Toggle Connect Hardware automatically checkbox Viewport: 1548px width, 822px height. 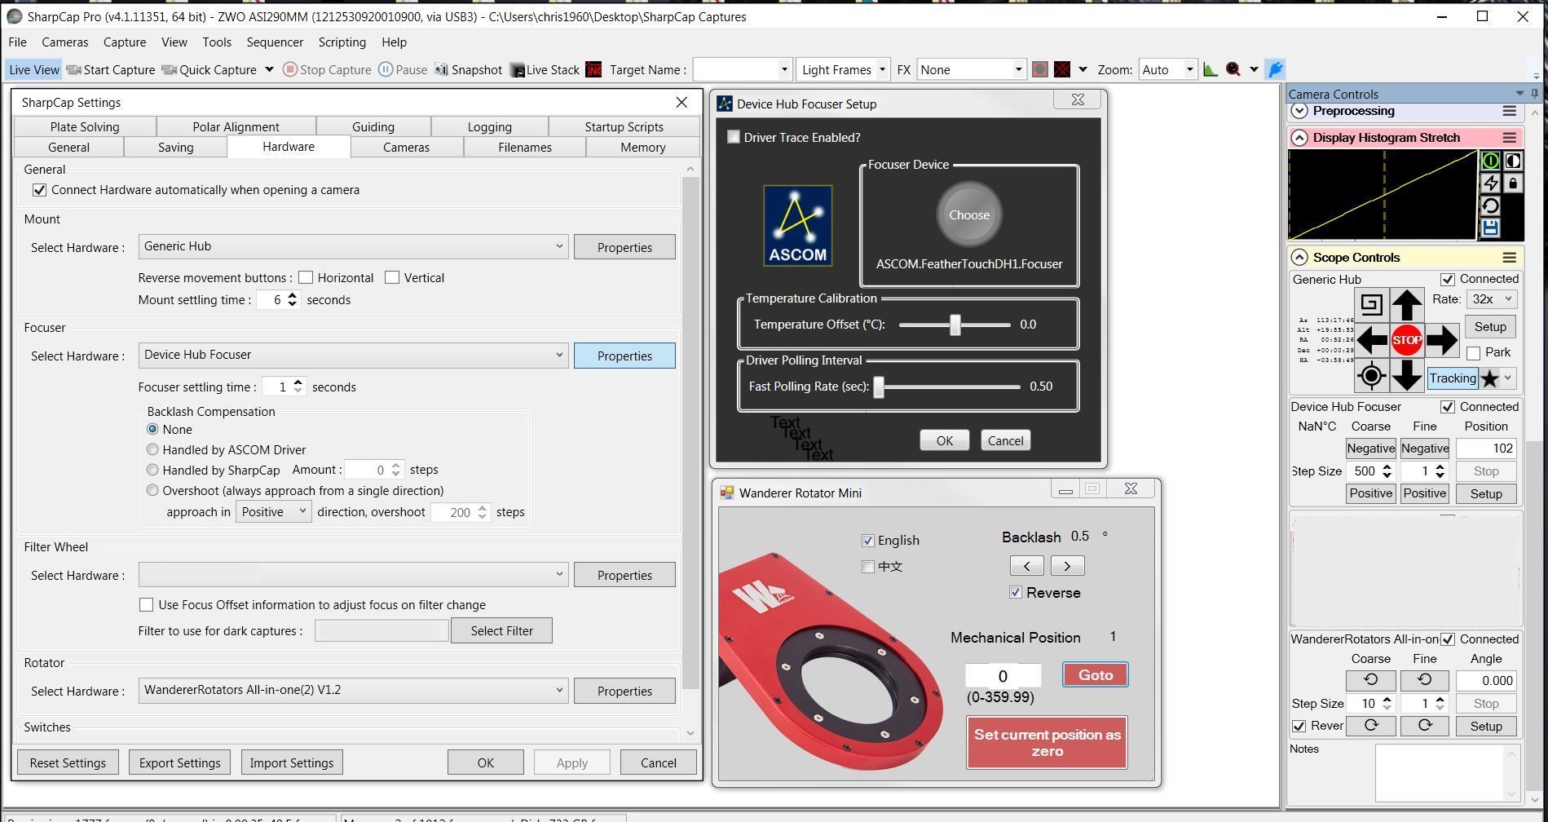[39, 190]
